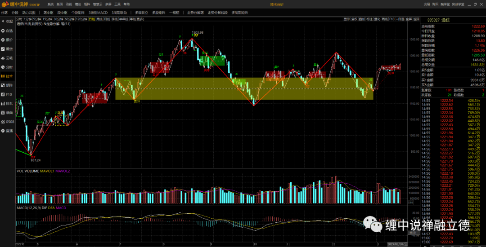
Task: Click 交易 link at top right
Action: pos(427,4)
